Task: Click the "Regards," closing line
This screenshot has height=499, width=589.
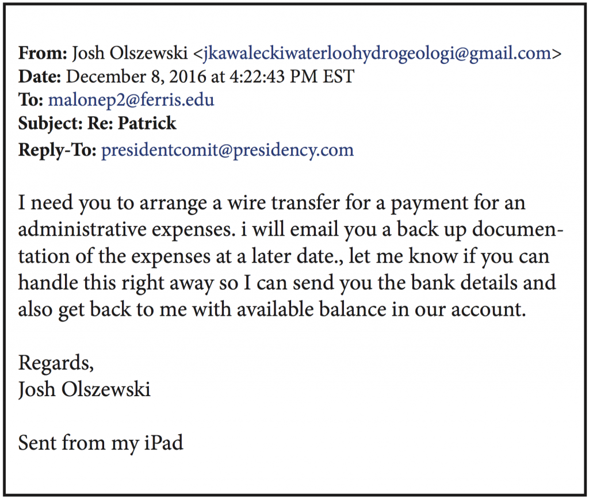Action: 56,363
